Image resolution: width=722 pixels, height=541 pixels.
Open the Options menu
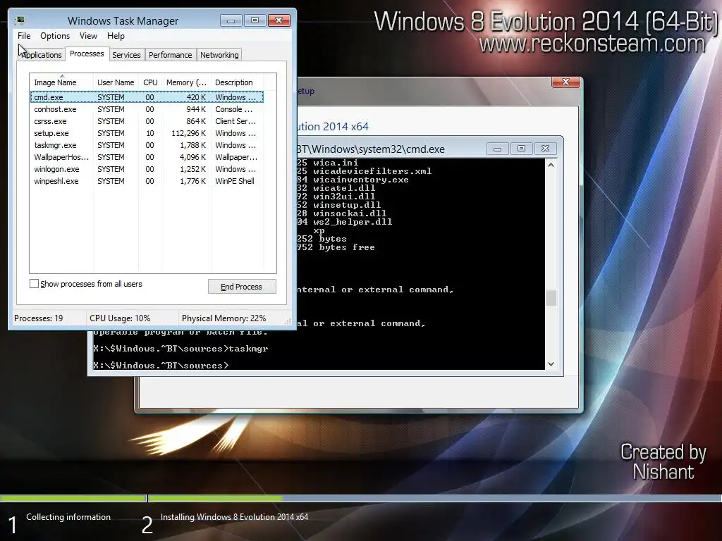(x=55, y=36)
